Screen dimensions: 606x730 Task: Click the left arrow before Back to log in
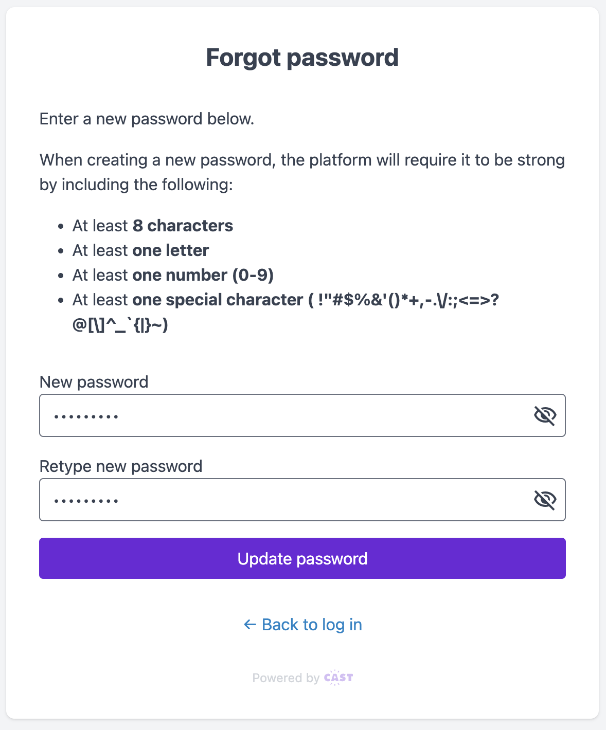coord(250,625)
